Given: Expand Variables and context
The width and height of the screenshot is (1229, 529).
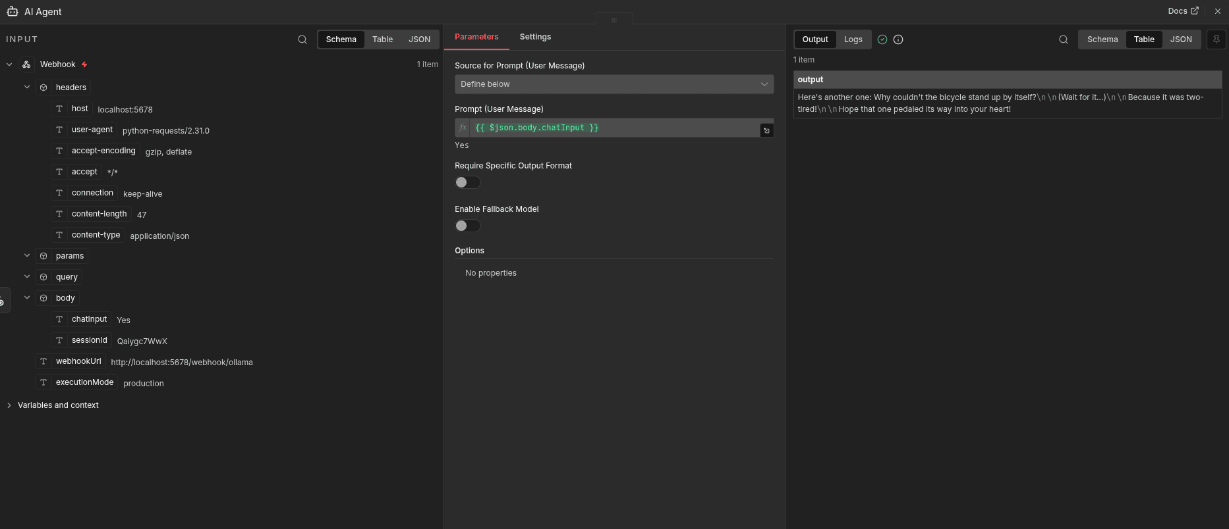Looking at the screenshot, I should point(9,405).
